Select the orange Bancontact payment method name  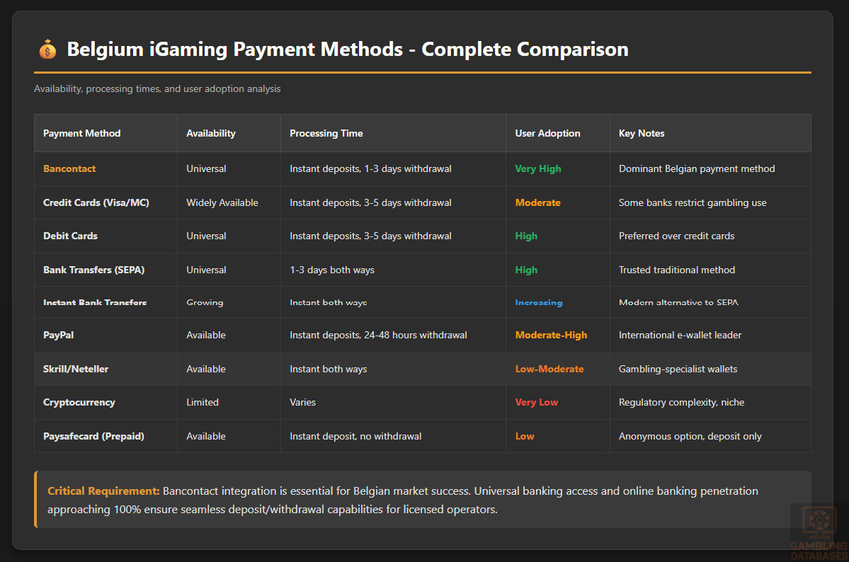[69, 168]
